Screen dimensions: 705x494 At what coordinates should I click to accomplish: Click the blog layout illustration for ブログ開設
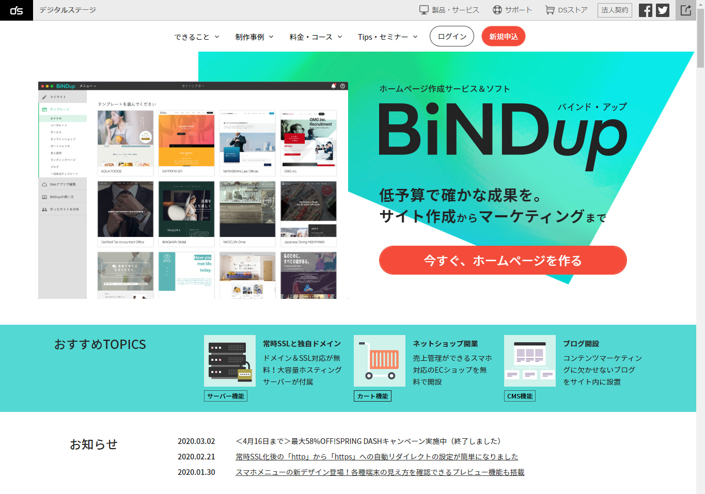[x=530, y=361]
